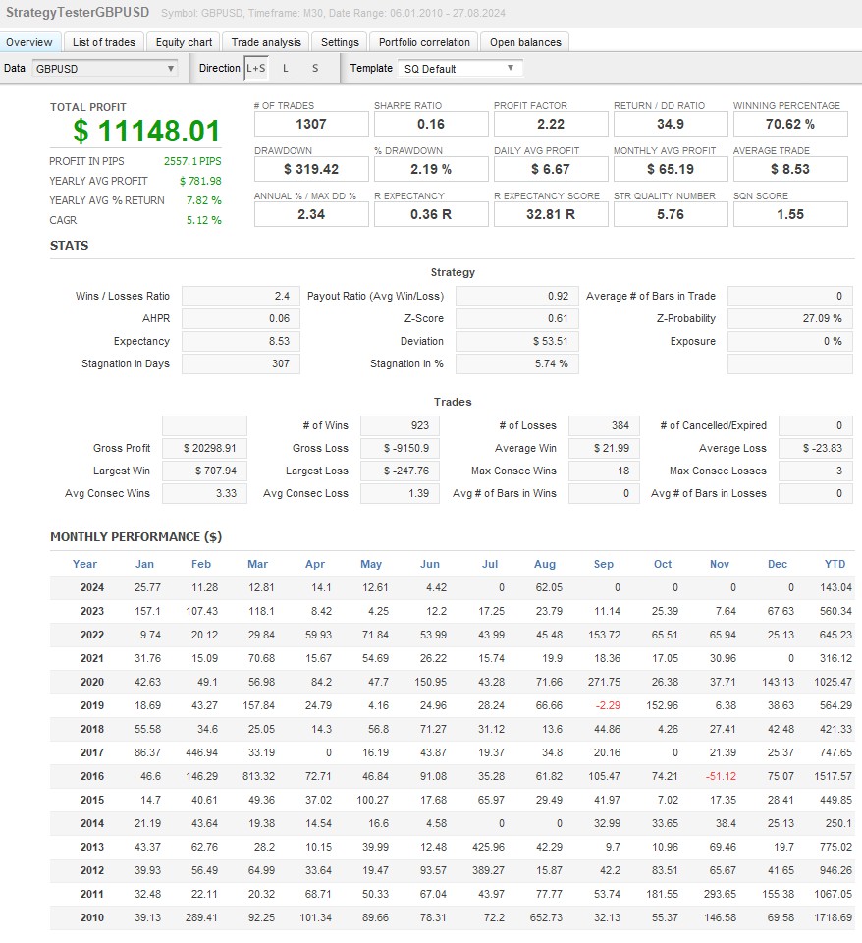
Task: Click the CAGR value 5.12 %
Action: (204, 220)
